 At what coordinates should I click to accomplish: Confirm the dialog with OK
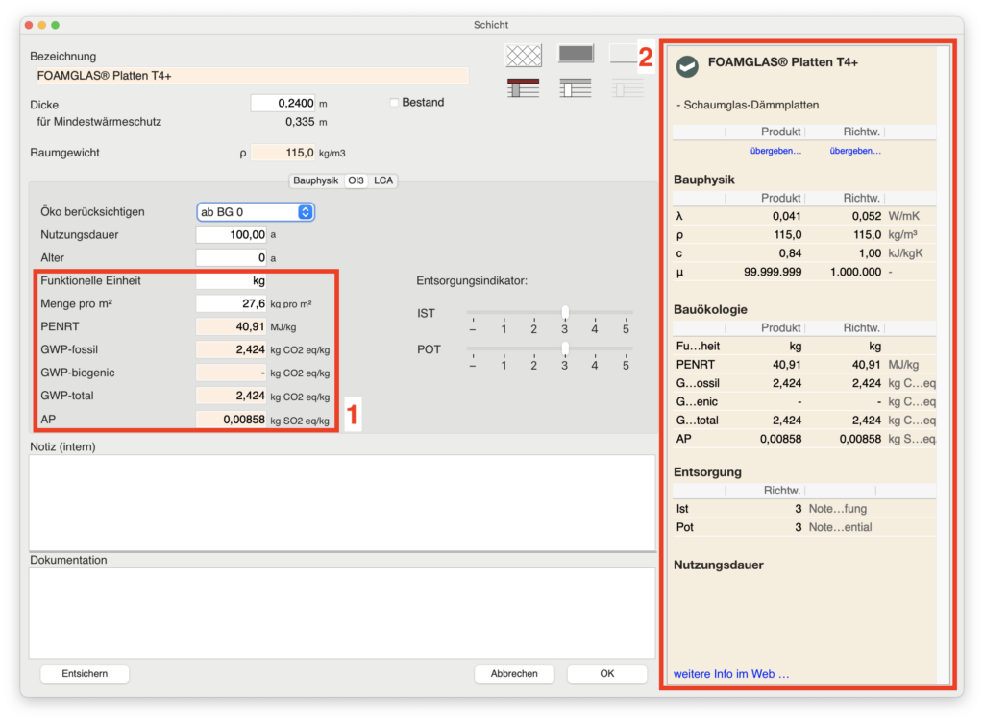[x=607, y=673]
